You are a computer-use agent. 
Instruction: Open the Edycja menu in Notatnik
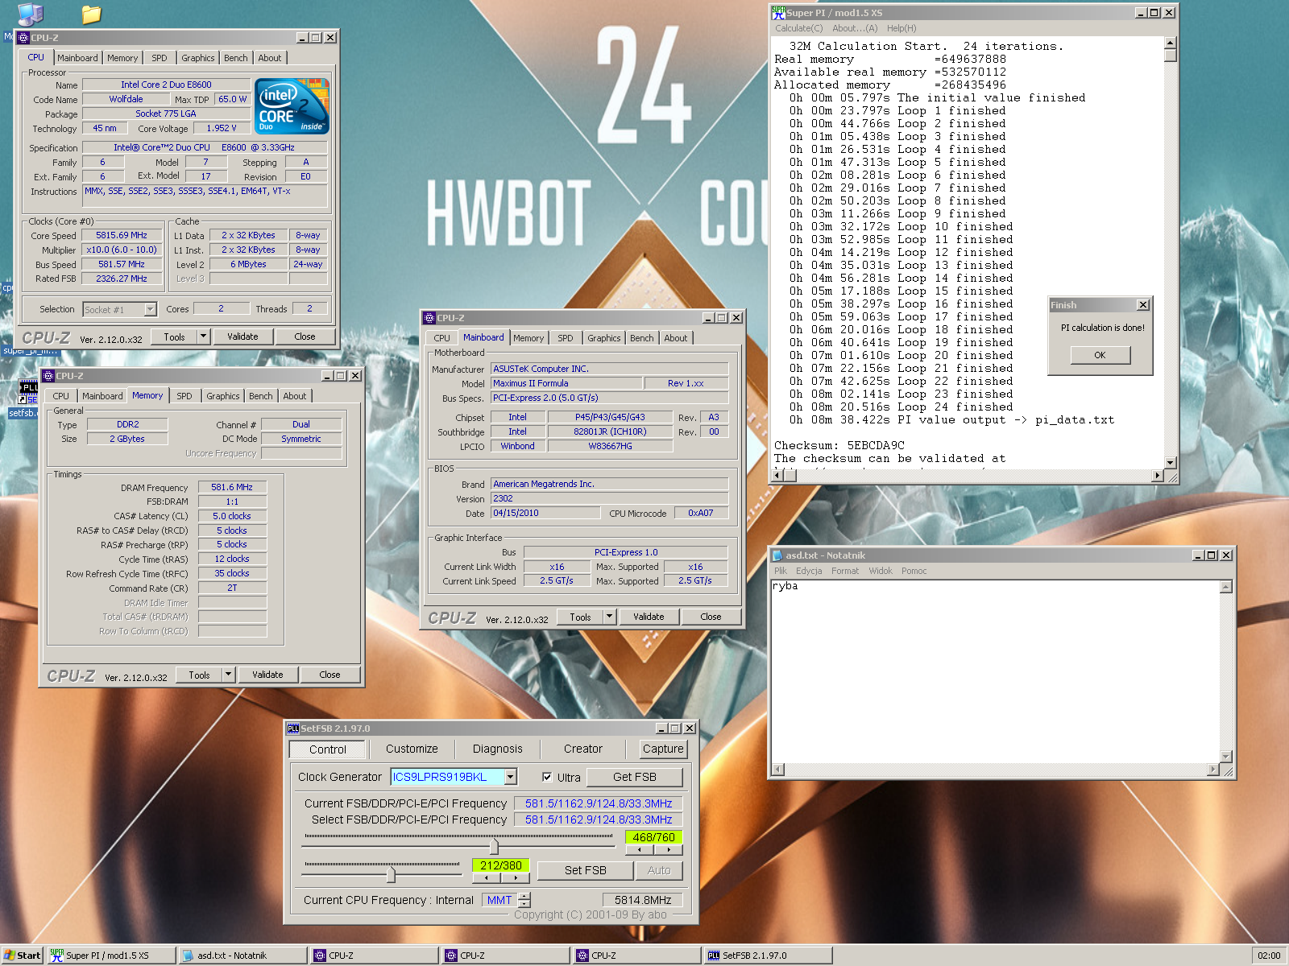[x=809, y=571]
